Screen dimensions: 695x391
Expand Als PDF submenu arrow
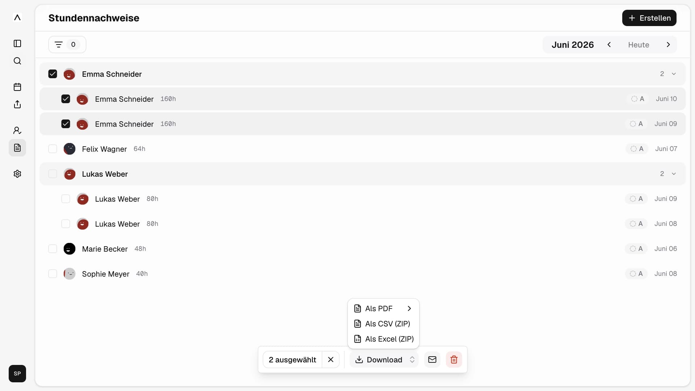[x=409, y=308]
